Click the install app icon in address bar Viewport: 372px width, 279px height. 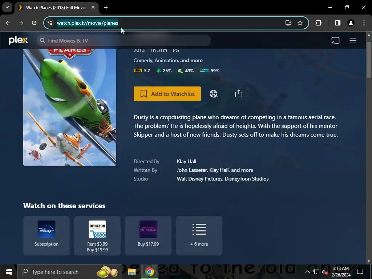[x=288, y=23]
